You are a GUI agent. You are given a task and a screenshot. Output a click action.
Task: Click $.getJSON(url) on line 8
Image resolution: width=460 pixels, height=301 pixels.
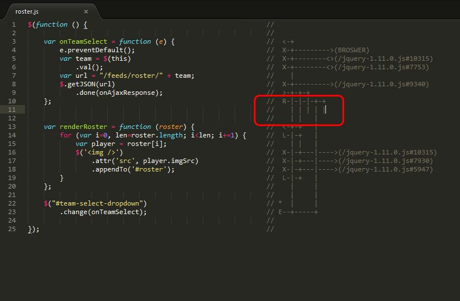[87, 84]
